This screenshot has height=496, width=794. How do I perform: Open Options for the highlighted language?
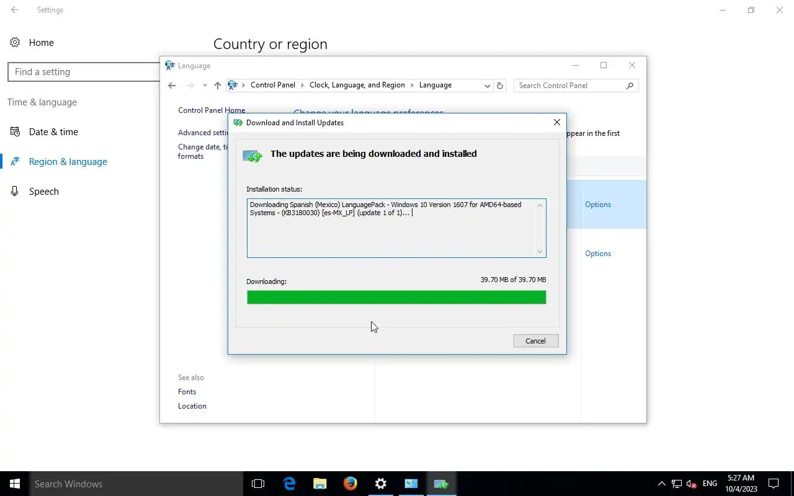(x=598, y=205)
